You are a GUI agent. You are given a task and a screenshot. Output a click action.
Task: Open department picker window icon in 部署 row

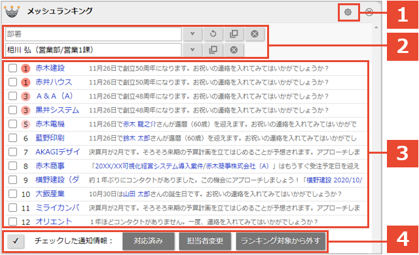(234, 34)
